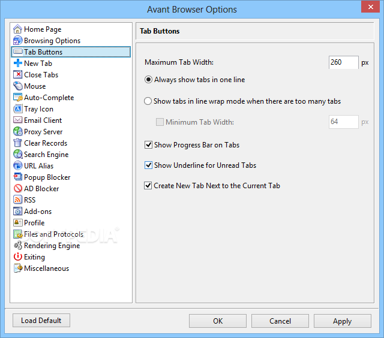384x338 pixels.
Task: Click the Rendering Engine gears icon
Action: pyautogui.click(x=17, y=245)
